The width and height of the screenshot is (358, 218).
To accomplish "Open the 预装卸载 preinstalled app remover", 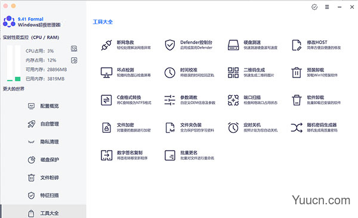I will click(x=314, y=73).
